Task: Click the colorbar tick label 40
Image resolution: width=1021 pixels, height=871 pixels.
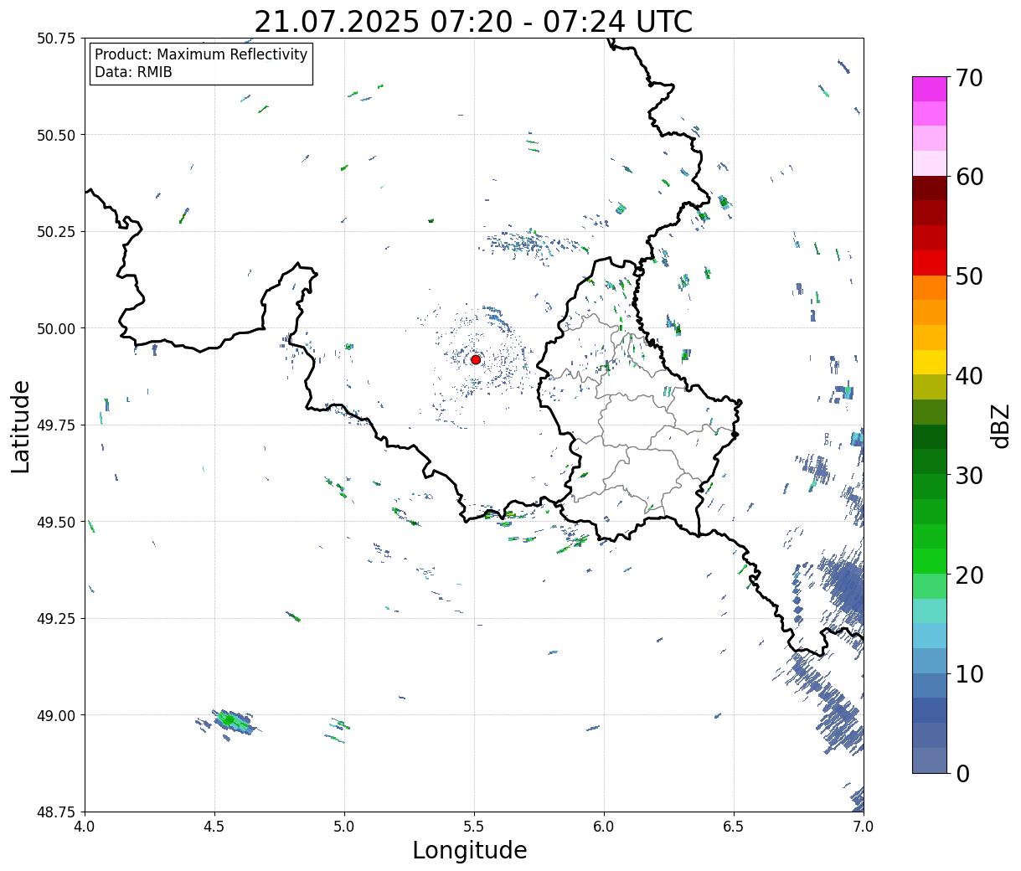Action: [x=969, y=376]
